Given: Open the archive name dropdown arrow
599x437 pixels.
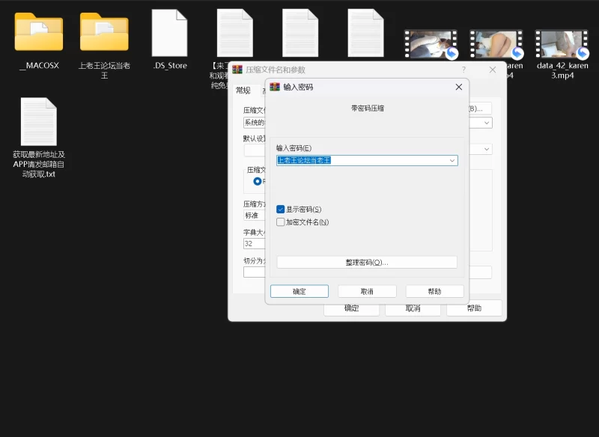Looking at the screenshot, I should click(x=487, y=123).
